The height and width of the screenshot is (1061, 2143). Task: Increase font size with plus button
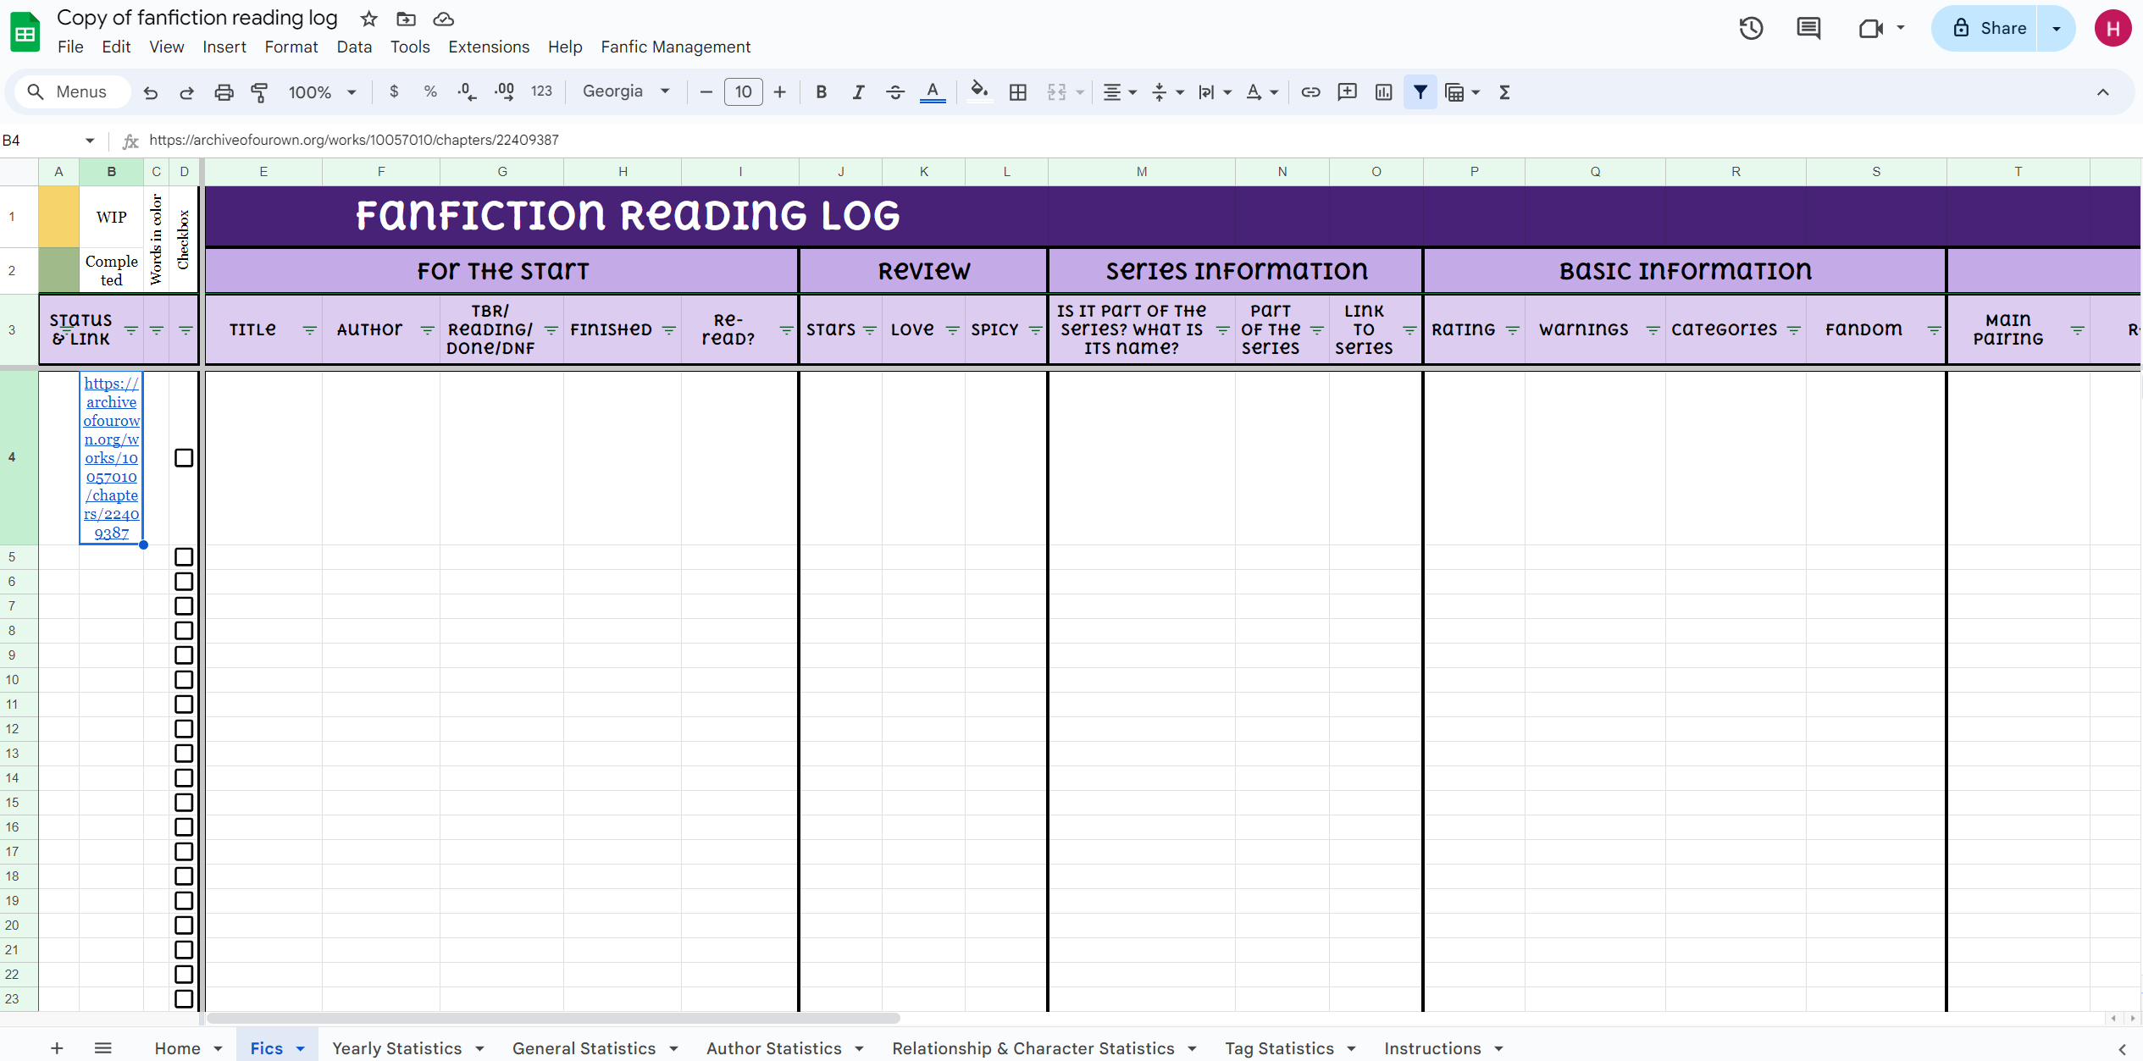pyautogui.click(x=780, y=91)
